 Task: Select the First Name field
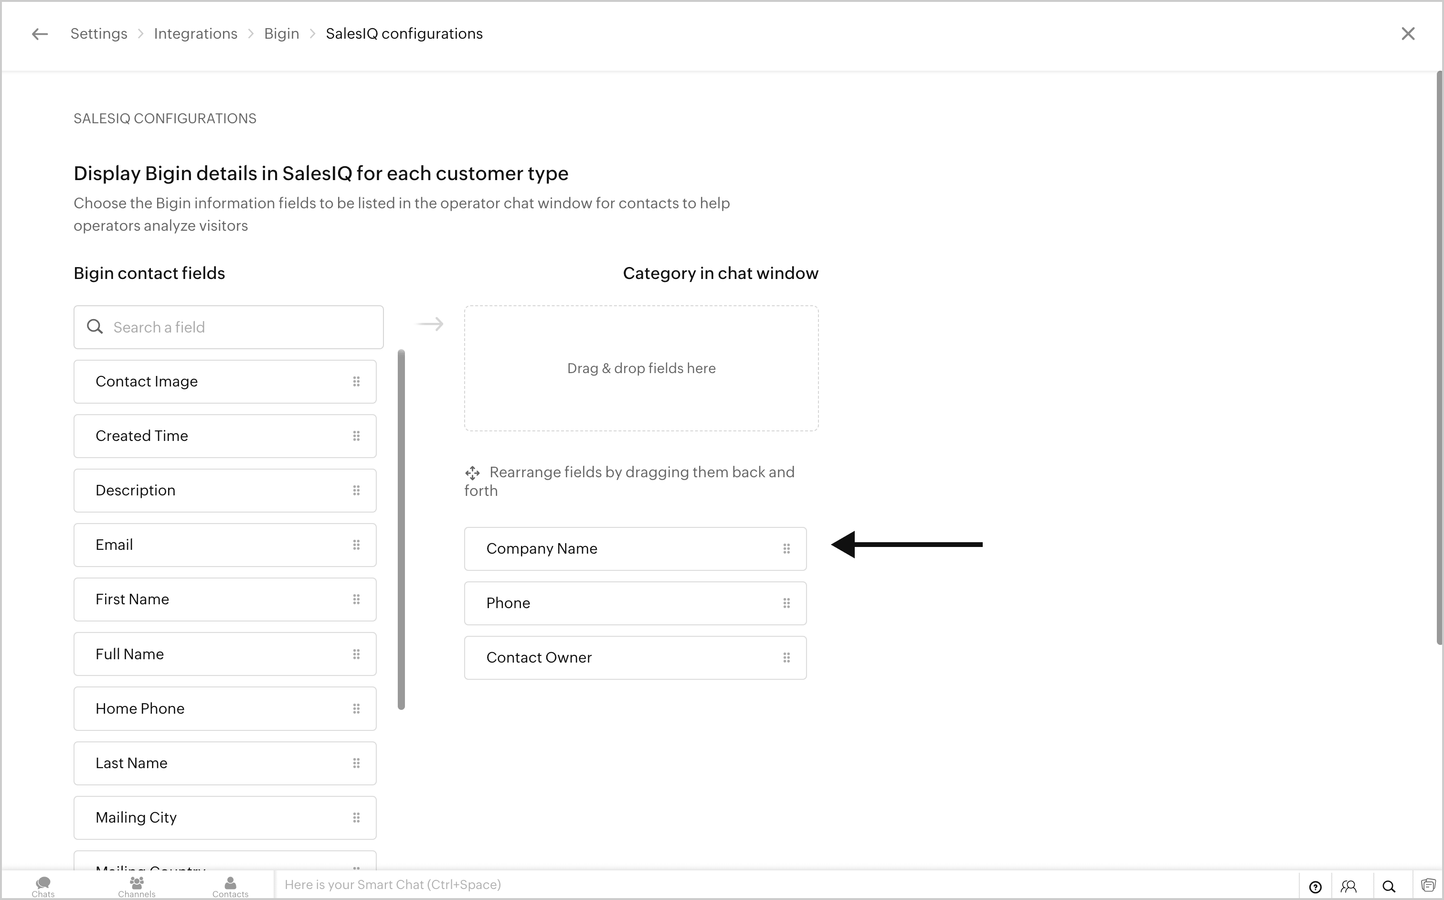(x=225, y=600)
